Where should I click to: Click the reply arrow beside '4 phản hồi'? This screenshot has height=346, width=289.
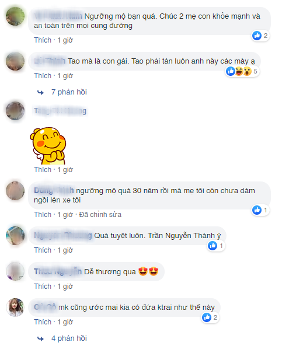[x=40, y=338]
